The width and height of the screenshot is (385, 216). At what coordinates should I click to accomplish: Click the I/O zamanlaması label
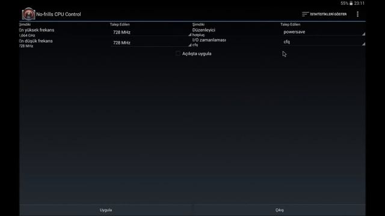(x=209, y=40)
